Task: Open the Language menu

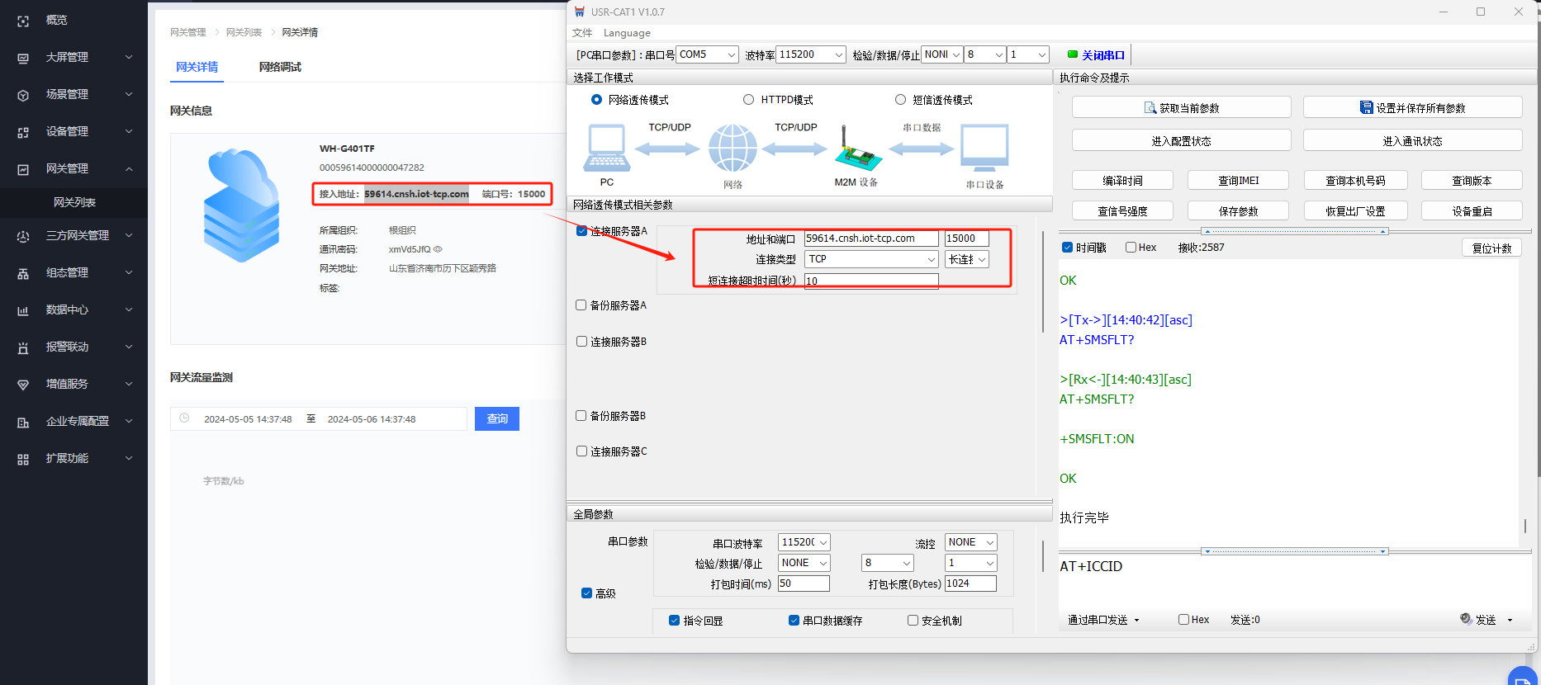Action: tap(627, 33)
